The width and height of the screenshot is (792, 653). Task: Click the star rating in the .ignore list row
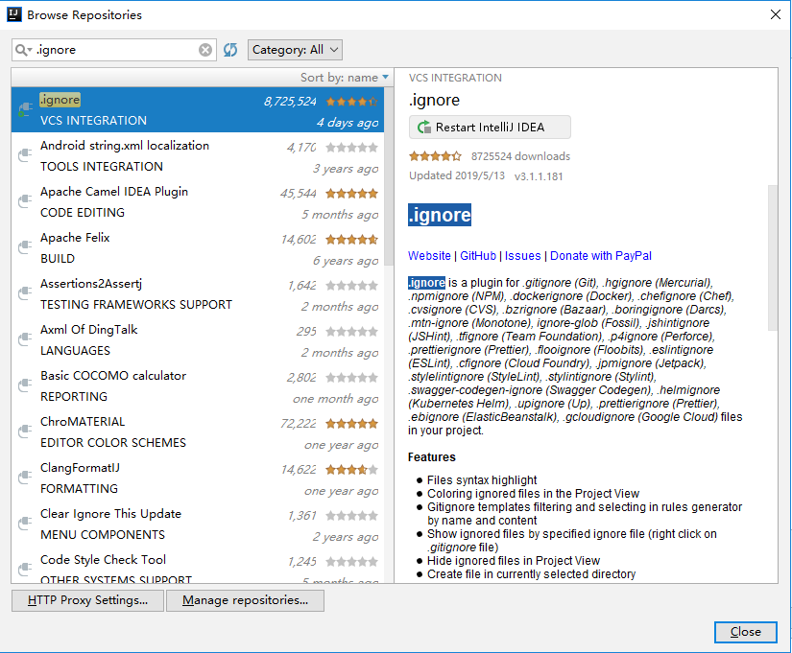pyautogui.click(x=351, y=102)
